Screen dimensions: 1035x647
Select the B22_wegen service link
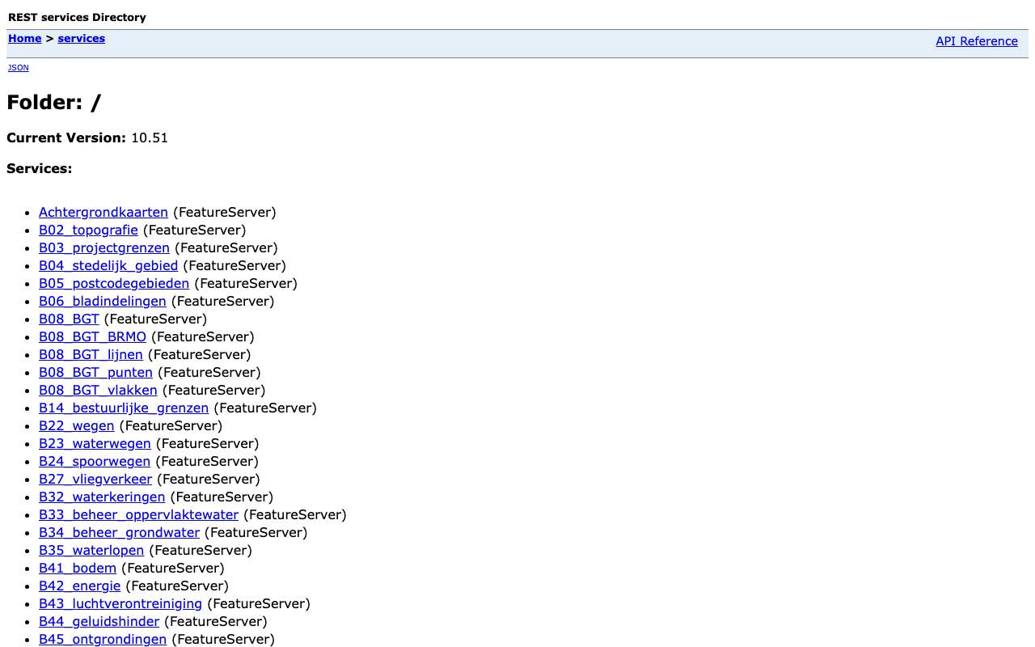click(x=77, y=425)
